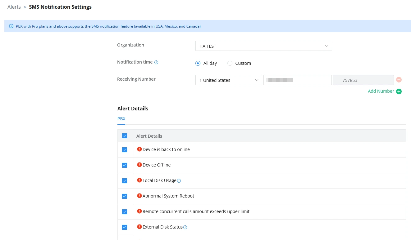Click the External Disk Status info icon
The width and height of the screenshot is (411, 240).
(x=185, y=227)
